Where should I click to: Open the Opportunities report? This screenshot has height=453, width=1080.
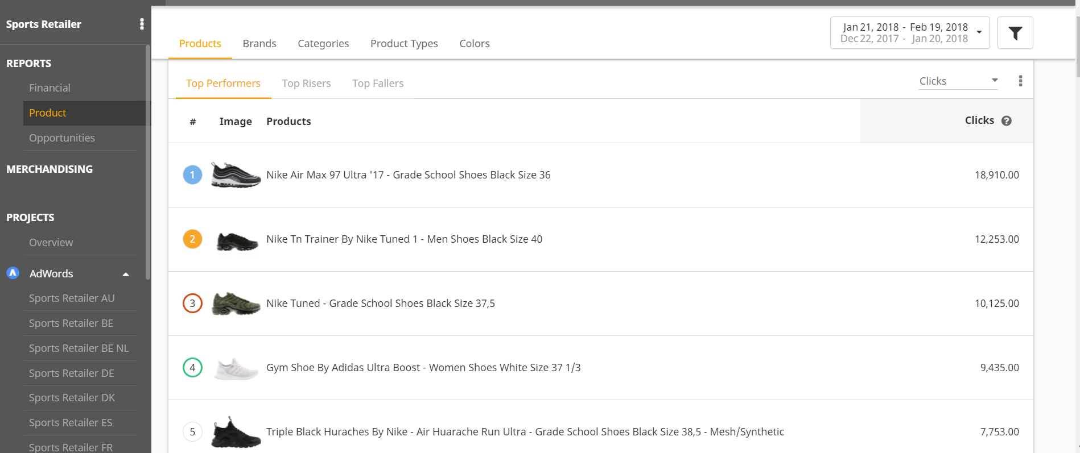pos(62,138)
